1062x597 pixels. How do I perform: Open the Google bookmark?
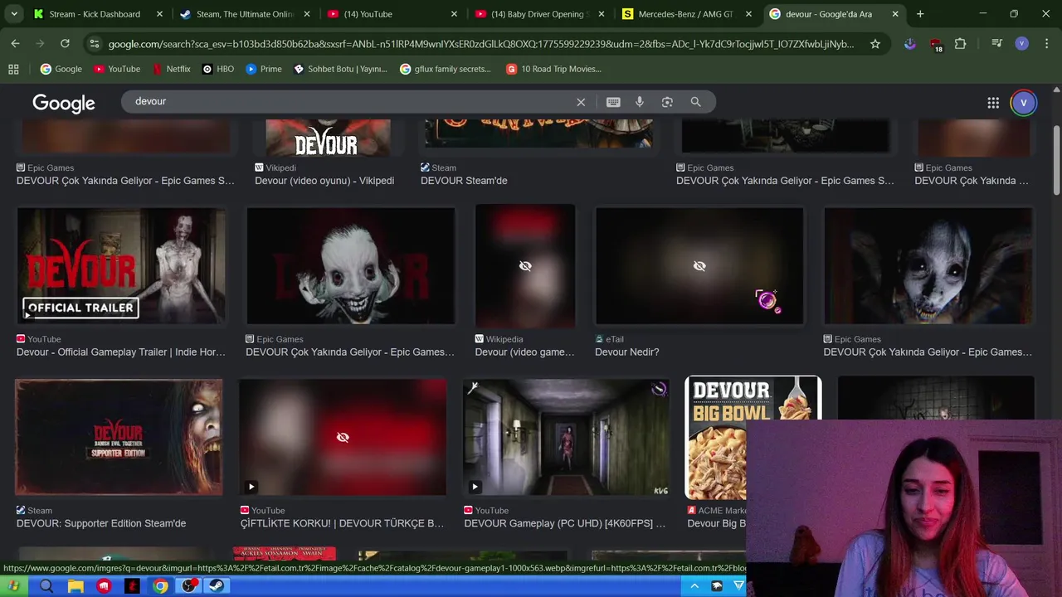click(61, 69)
